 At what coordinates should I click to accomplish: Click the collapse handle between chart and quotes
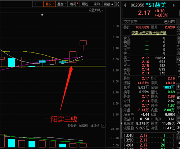[x=121, y=123]
